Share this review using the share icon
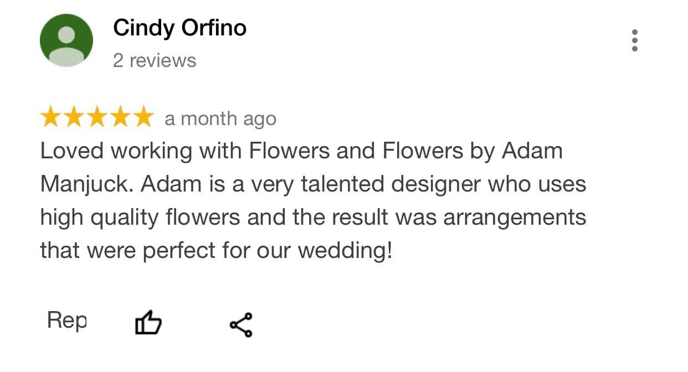 (x=241, y=325)
